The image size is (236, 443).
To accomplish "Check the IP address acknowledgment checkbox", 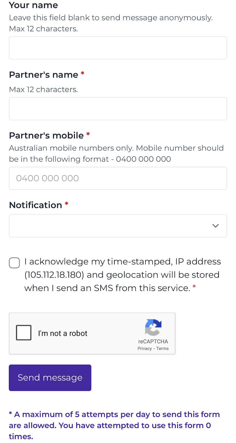I will pyautogui.click(x=14, y=263).
